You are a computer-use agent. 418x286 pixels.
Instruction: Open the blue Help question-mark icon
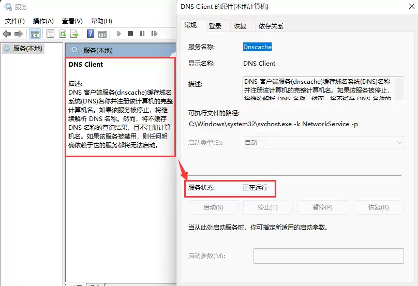pos(91,34)
